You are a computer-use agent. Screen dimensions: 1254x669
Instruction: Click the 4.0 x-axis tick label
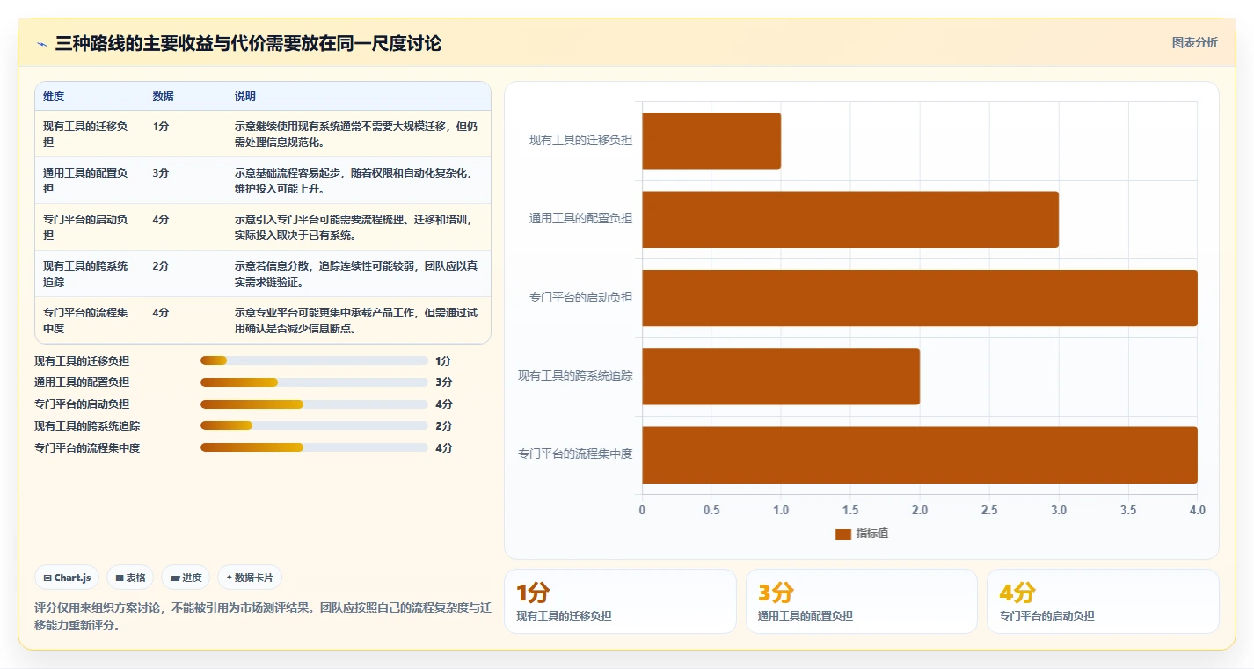pyautogui.click(x=1198, y=510)
